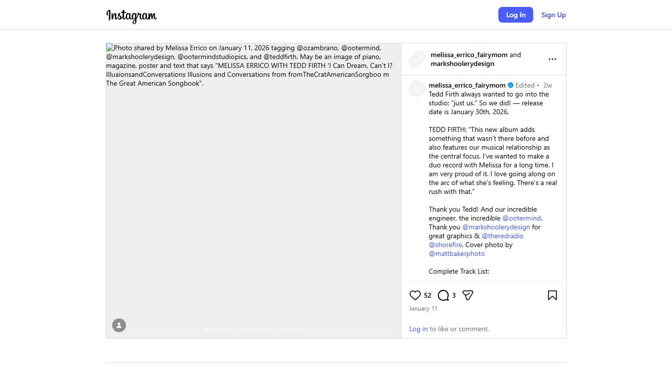Open @ootermind mention in caption
The width and height of the screenshot is (672, 378).
click(x=521, y=218)
